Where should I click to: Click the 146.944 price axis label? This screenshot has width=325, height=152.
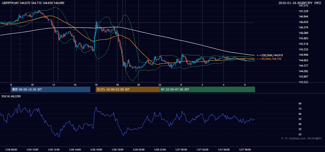[x=303, y=17]
